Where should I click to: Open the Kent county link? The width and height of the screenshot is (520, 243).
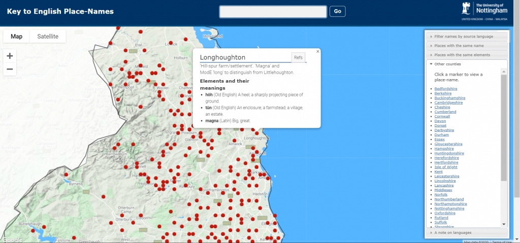pyautogui.click(x=438, y=172)
